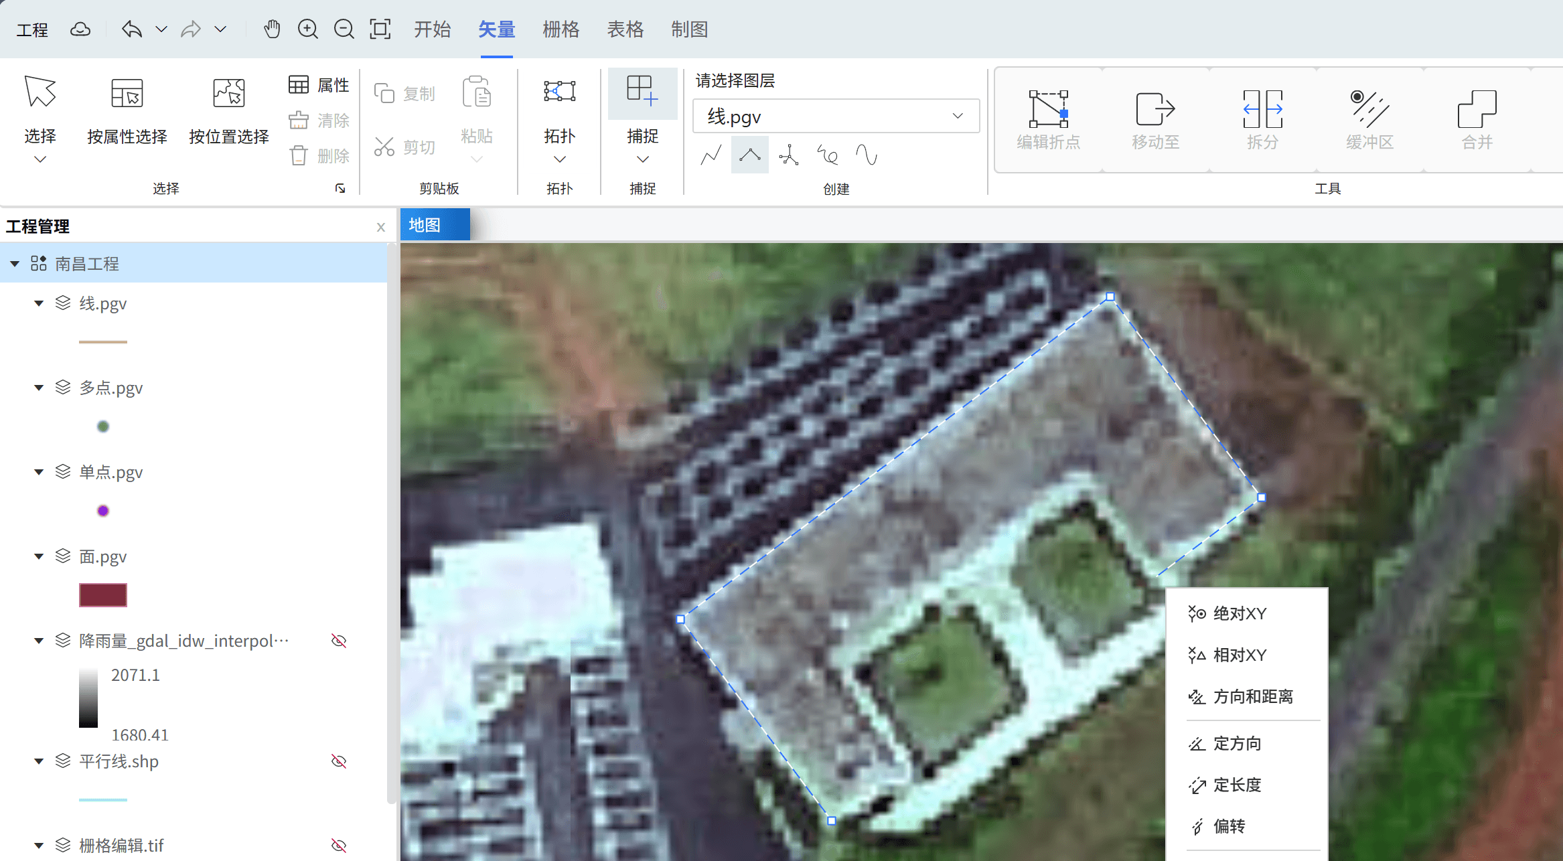Close the 工程管理 panel

(x=381, y=227)
